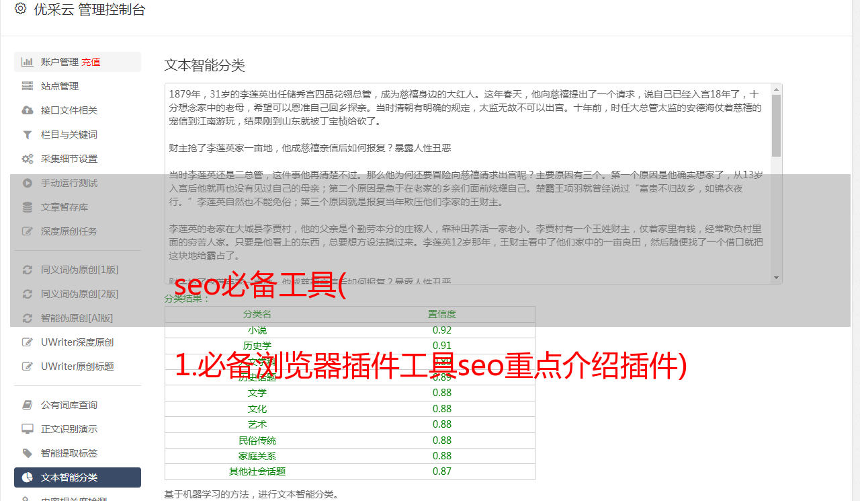Select the 艺术 category cell
Screen dimensions: 860x501
tap(257, 424)
